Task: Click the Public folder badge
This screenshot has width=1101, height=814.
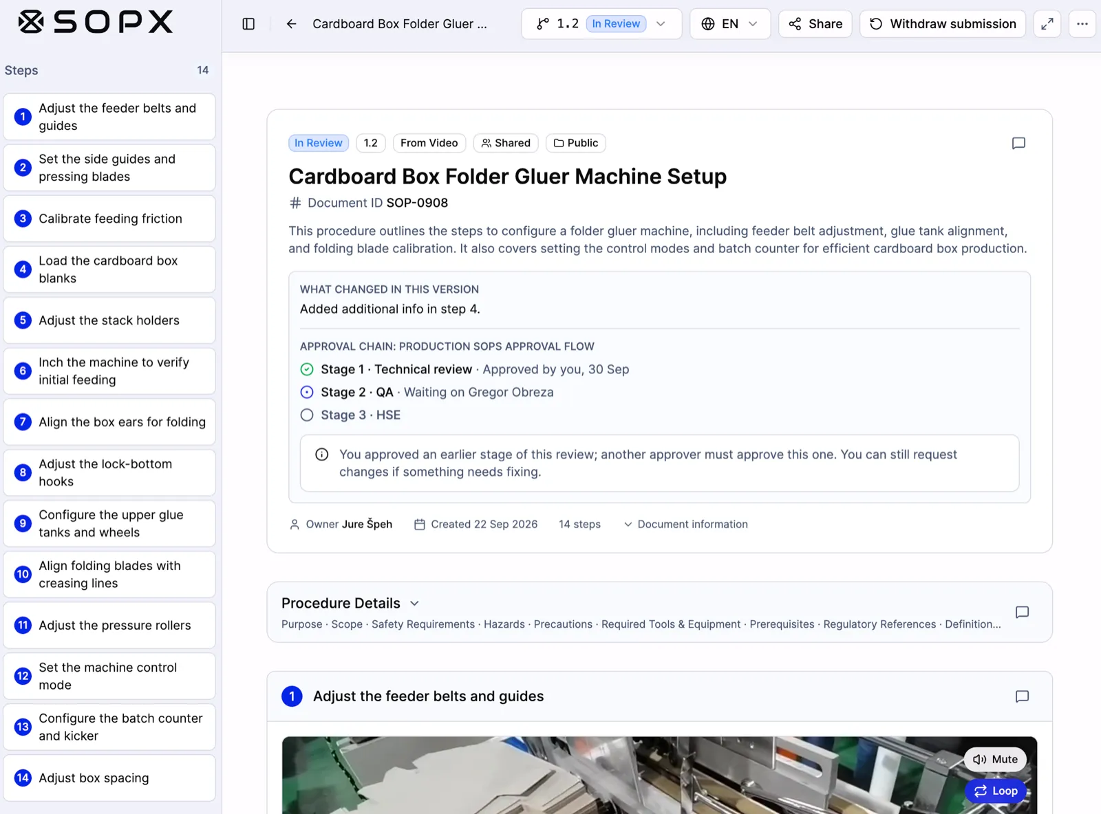Action: click(576, 143)
